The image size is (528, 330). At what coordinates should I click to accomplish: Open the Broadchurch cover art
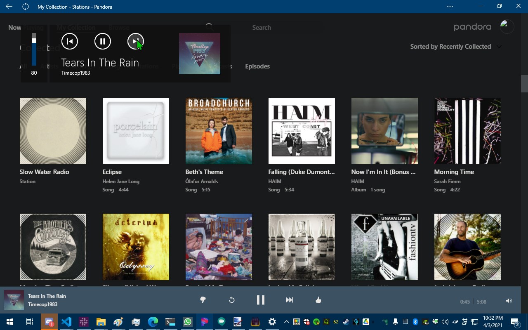pyautogui.click(x=219, y=131)
